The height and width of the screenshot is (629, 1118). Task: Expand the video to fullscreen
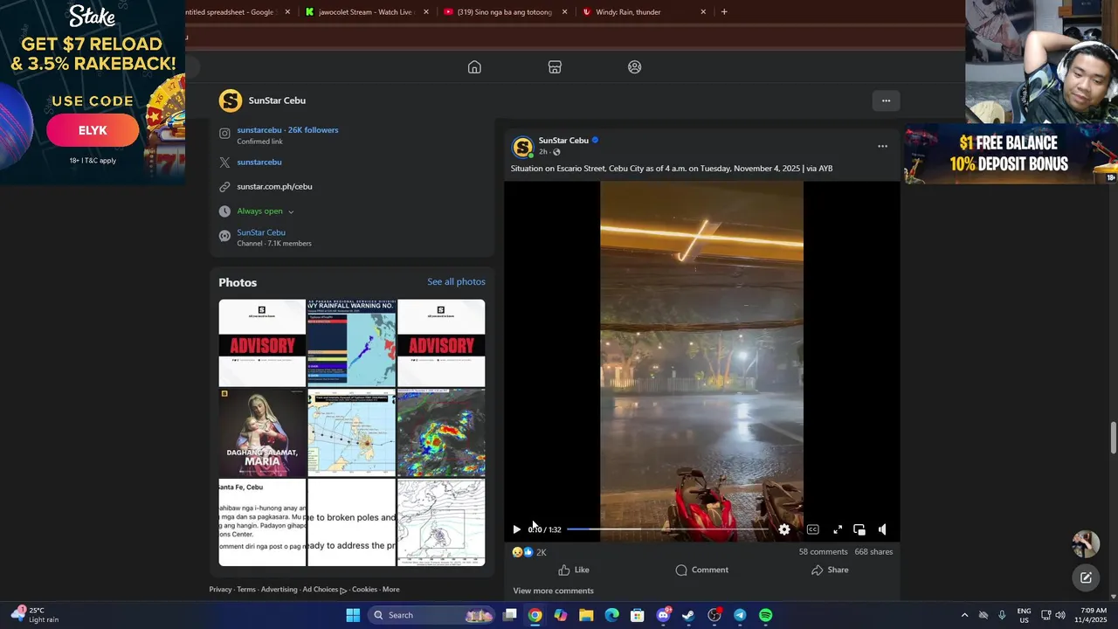[x=838, y=529]
